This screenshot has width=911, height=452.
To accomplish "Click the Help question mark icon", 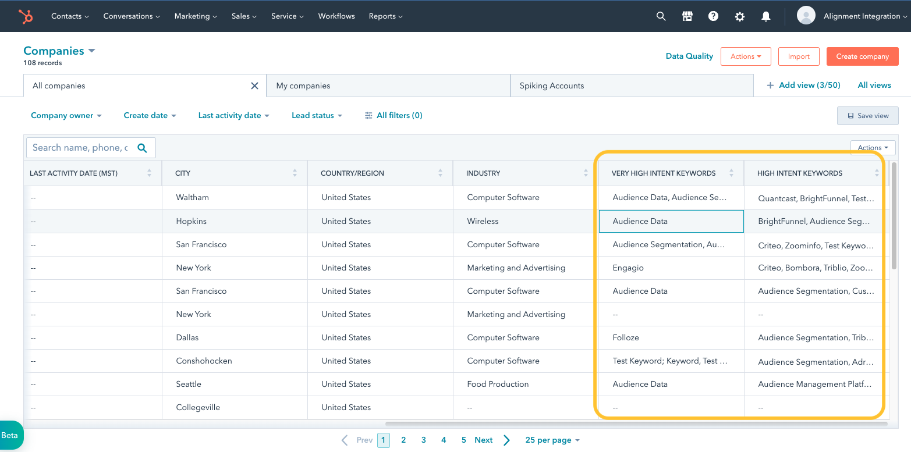I will coord(713,16).
